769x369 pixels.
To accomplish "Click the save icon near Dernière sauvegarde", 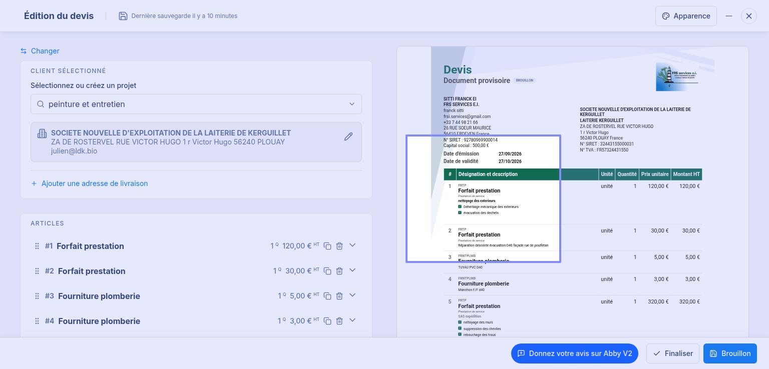I will [x=123, y=16].
